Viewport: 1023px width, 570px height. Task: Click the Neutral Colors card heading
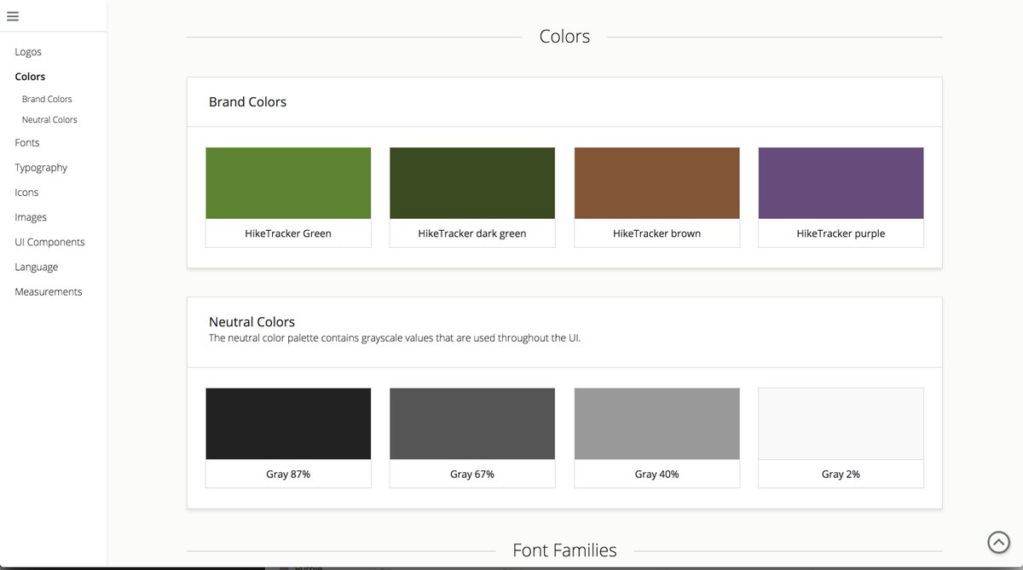[251, 322]
